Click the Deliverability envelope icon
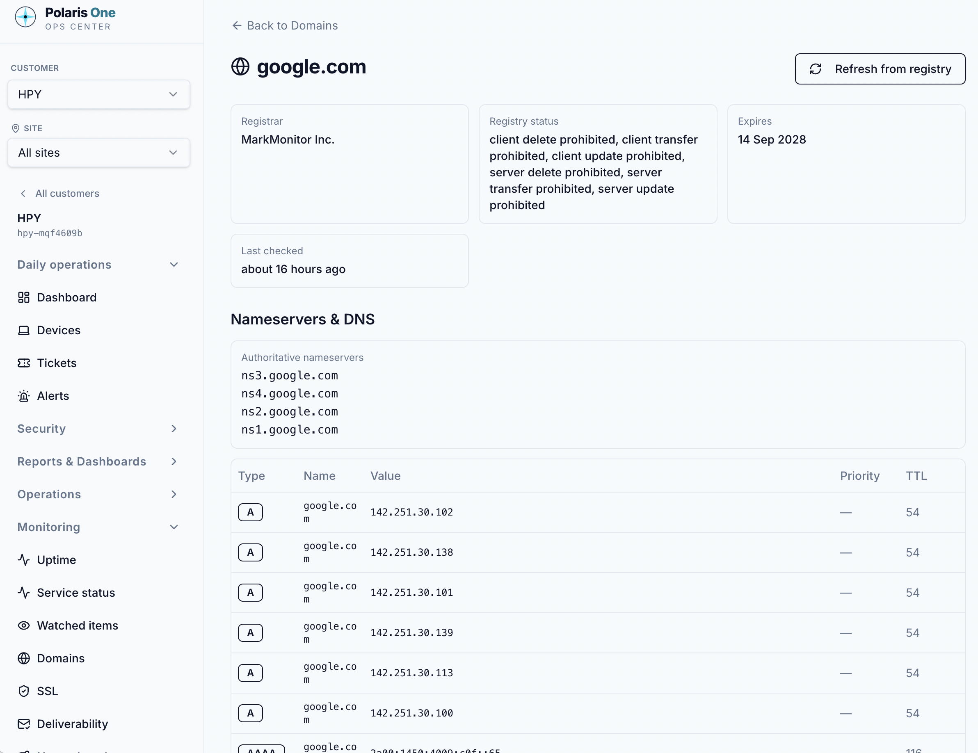 tap(24, 724)
